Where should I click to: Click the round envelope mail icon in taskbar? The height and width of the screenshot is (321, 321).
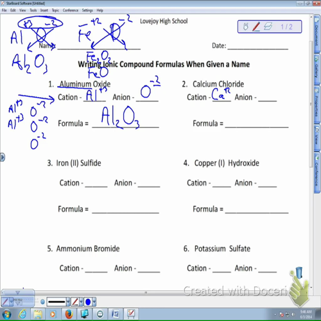[100, 315]
